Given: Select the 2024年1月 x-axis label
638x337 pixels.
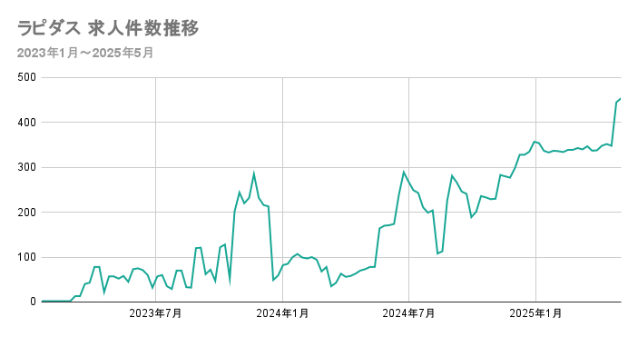Looking at the screenshot, I should (282, 313).
